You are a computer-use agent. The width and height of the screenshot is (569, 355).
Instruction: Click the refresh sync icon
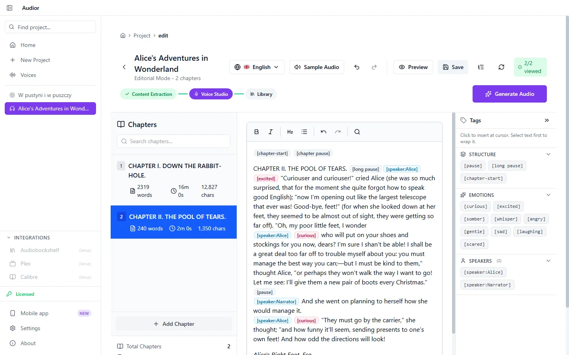(x=501, y=67)
